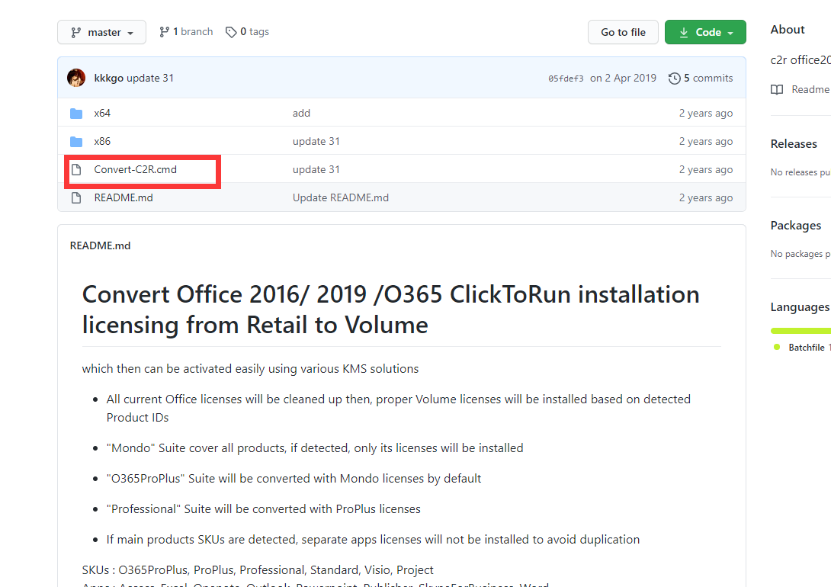Click the download arrow icon on Code button
This screenshot has height=587, width=831.
pyautogui.click(x=684, y=32)
